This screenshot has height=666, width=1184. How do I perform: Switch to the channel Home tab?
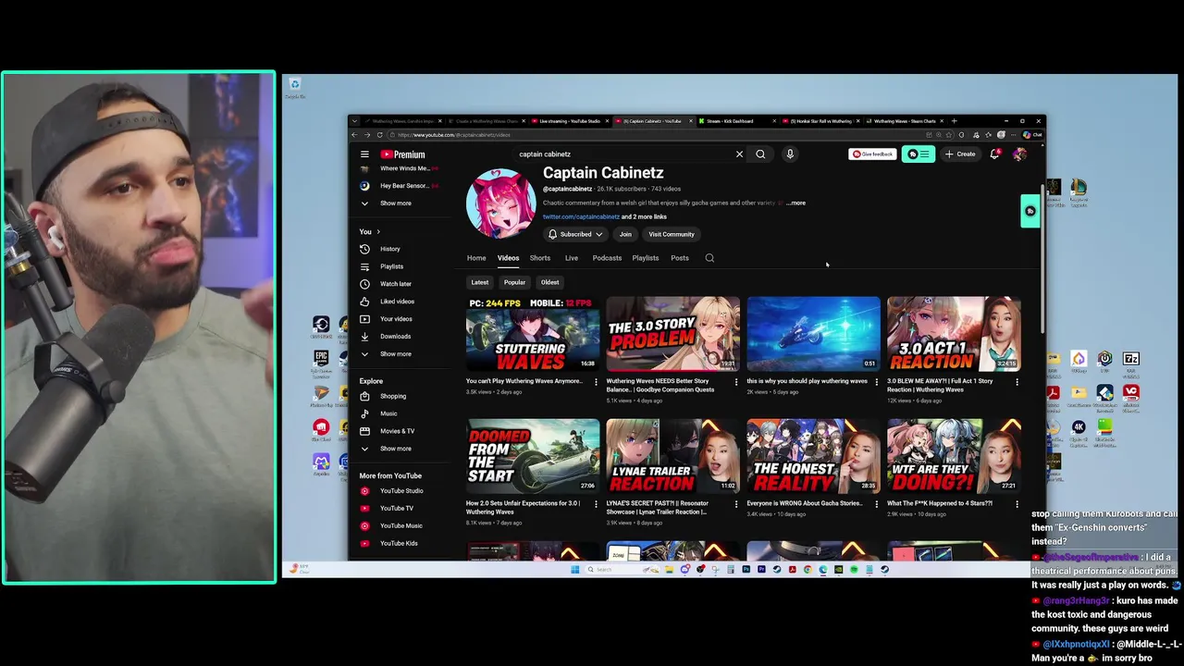(476, 258)
